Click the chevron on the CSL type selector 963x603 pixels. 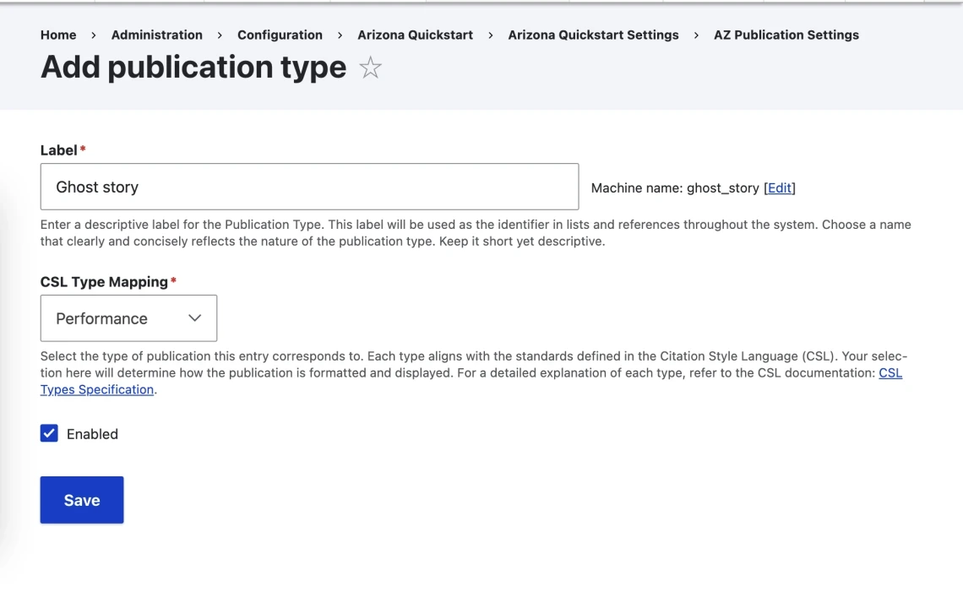click(194, 318)
